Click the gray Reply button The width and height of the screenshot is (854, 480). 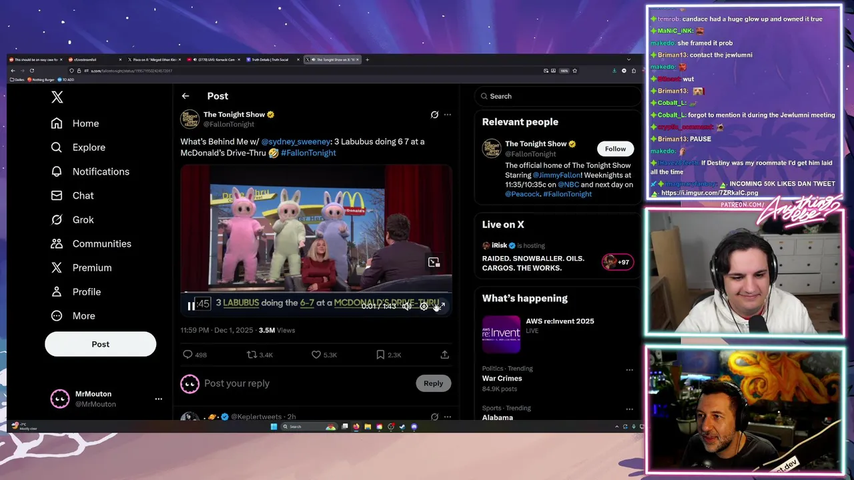[x=433, y=383]
